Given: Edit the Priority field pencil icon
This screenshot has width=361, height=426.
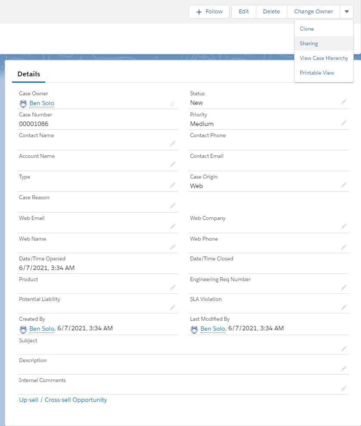Looking at the screenshot, I should (x=343, y=123).
